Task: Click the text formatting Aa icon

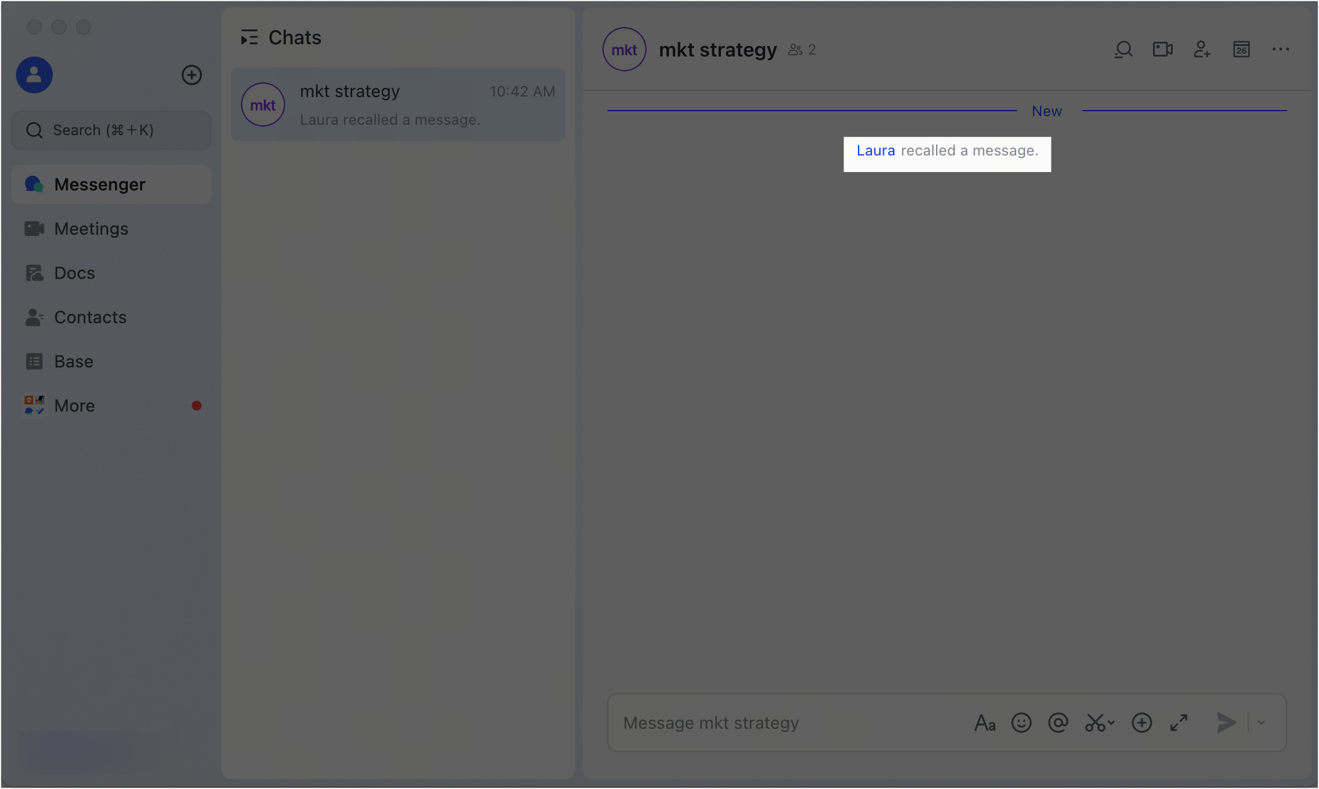Action: click(x=985, y=723)
